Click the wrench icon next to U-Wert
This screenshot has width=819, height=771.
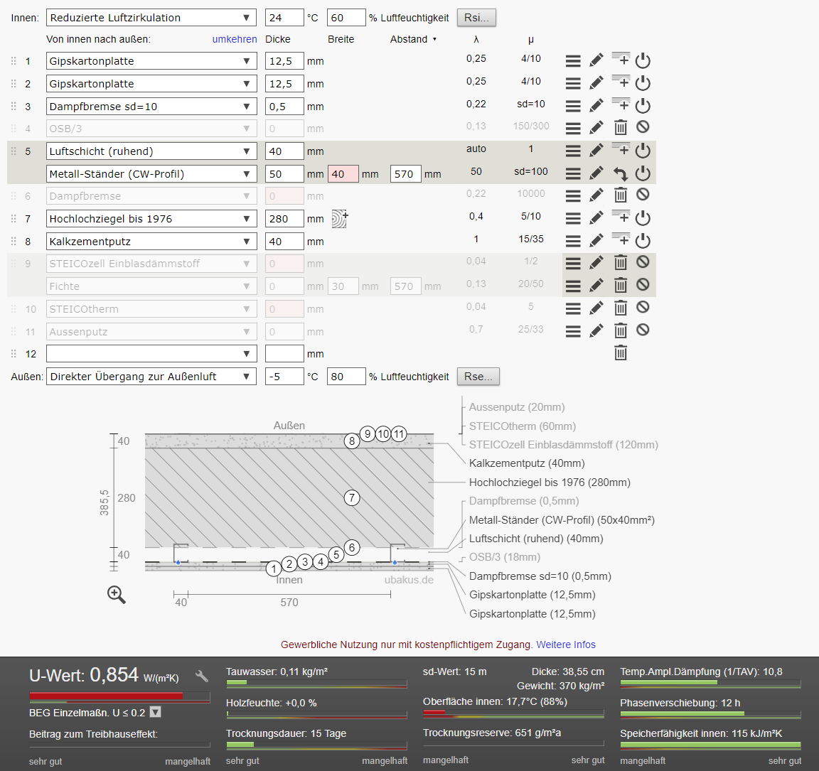(202, 676)
